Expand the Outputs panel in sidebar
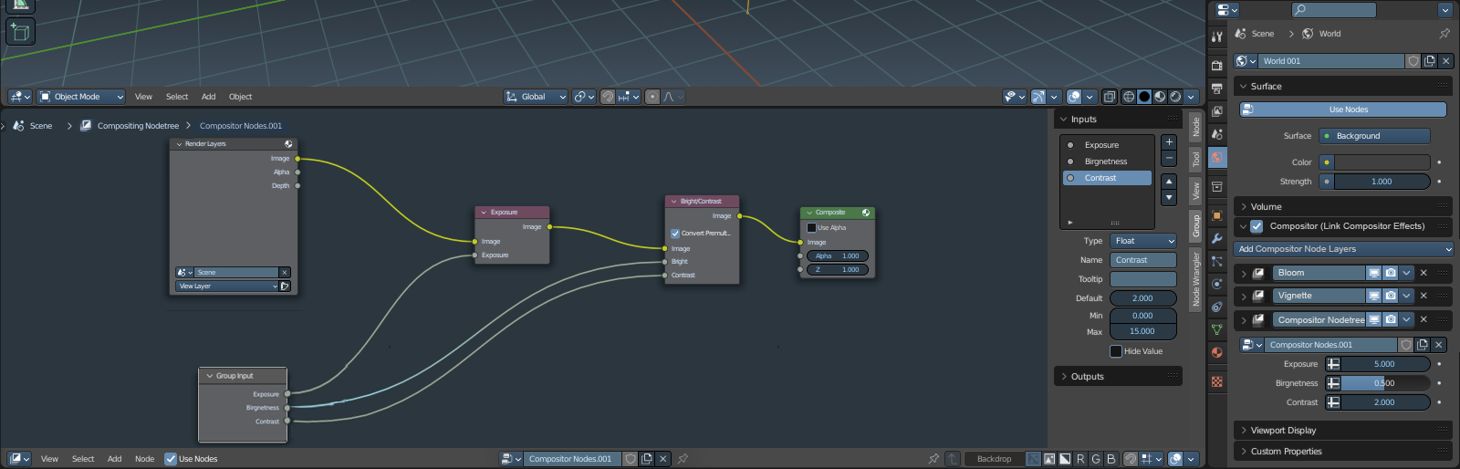 [x=1118, y=376]
